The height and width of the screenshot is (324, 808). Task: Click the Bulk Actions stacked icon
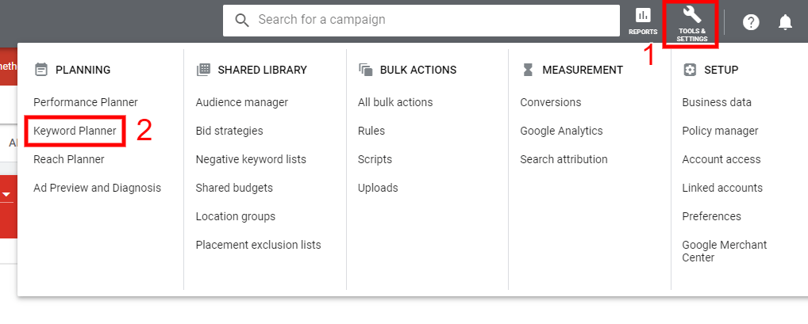tap(366, 70)
